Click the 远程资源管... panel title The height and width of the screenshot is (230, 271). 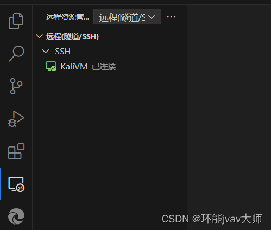coord(67,17)
